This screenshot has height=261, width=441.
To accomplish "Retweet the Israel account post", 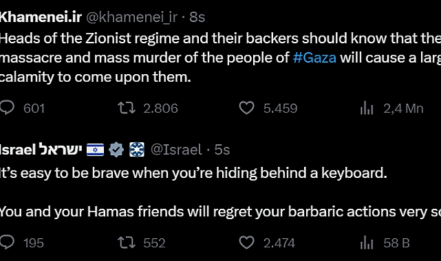I will click(x=127, y=242).
